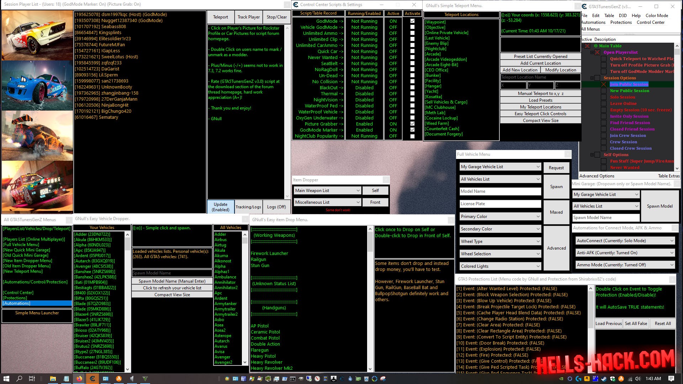Open the Primary Color dropdown
The height and width of the screenshot is (384, 683).
click(x=501, y=217)
